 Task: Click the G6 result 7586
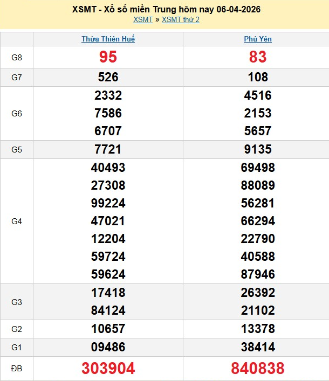click(108, 113)
